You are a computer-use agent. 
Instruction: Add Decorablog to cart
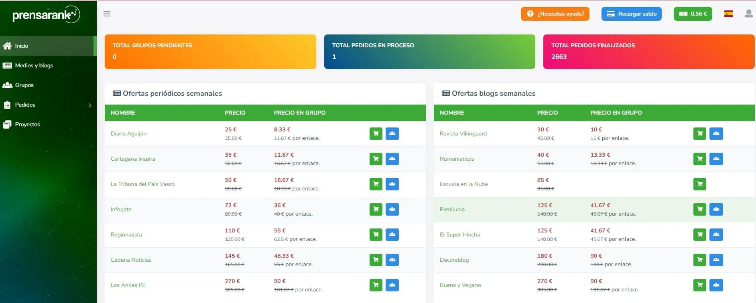700,260
